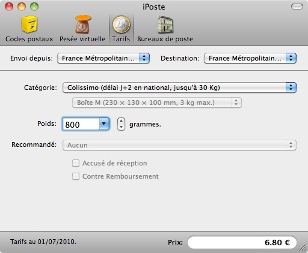Image resolution: width=308 pixels, height=253 pixels.
Task: Click the Prix field showing 6.80 €
Action: coord(242,242)
